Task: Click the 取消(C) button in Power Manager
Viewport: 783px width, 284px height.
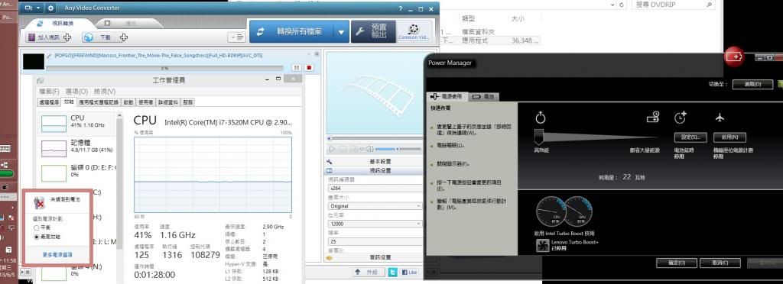Action: click(x=720, y=263)
